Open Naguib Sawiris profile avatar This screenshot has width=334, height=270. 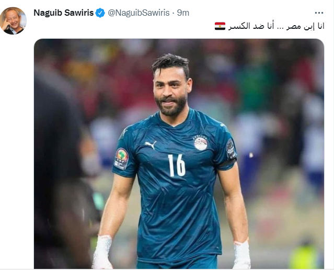(x=13, y=21)
